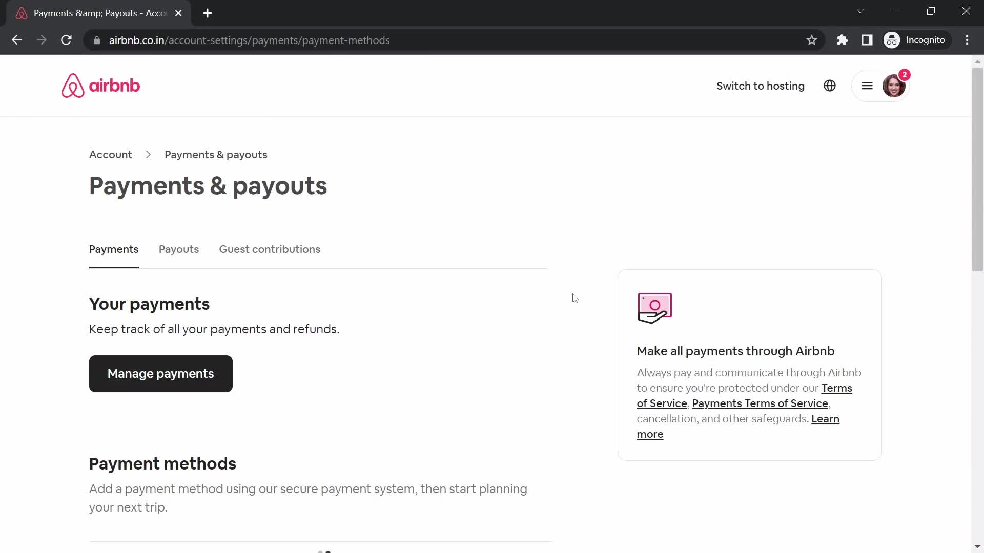Open the Payments Terms of Service link
The image size is (984, 553).
pyautogui.click(x=761, y=403)
